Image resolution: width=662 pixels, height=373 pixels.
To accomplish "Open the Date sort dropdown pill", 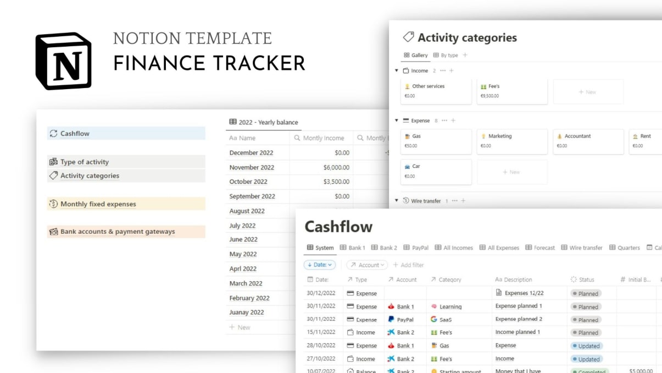I will coord(320,265).
